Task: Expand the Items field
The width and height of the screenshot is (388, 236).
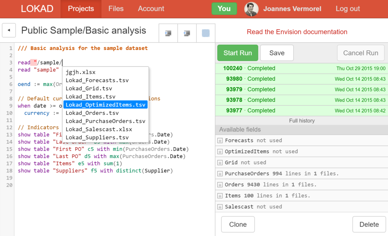Action: (x=220, y=196)
